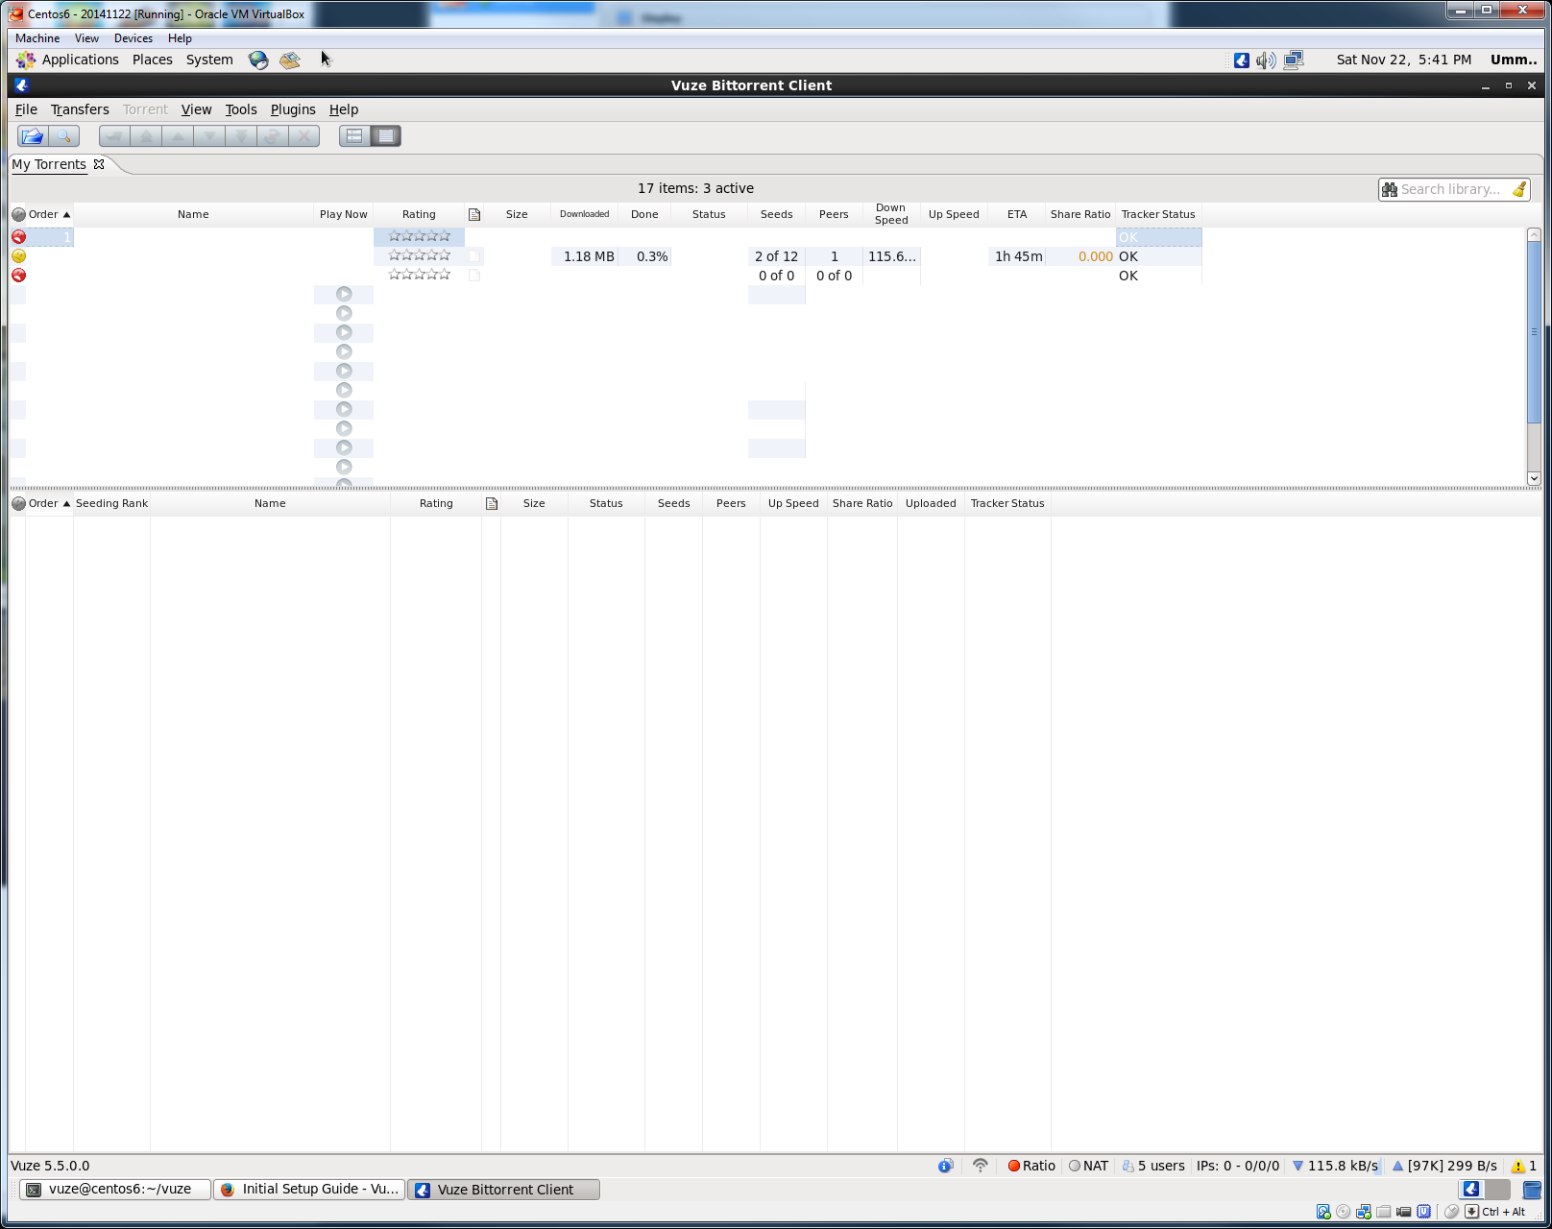
Task: Click the move down arrow toolbar icon
Action: 209,136
